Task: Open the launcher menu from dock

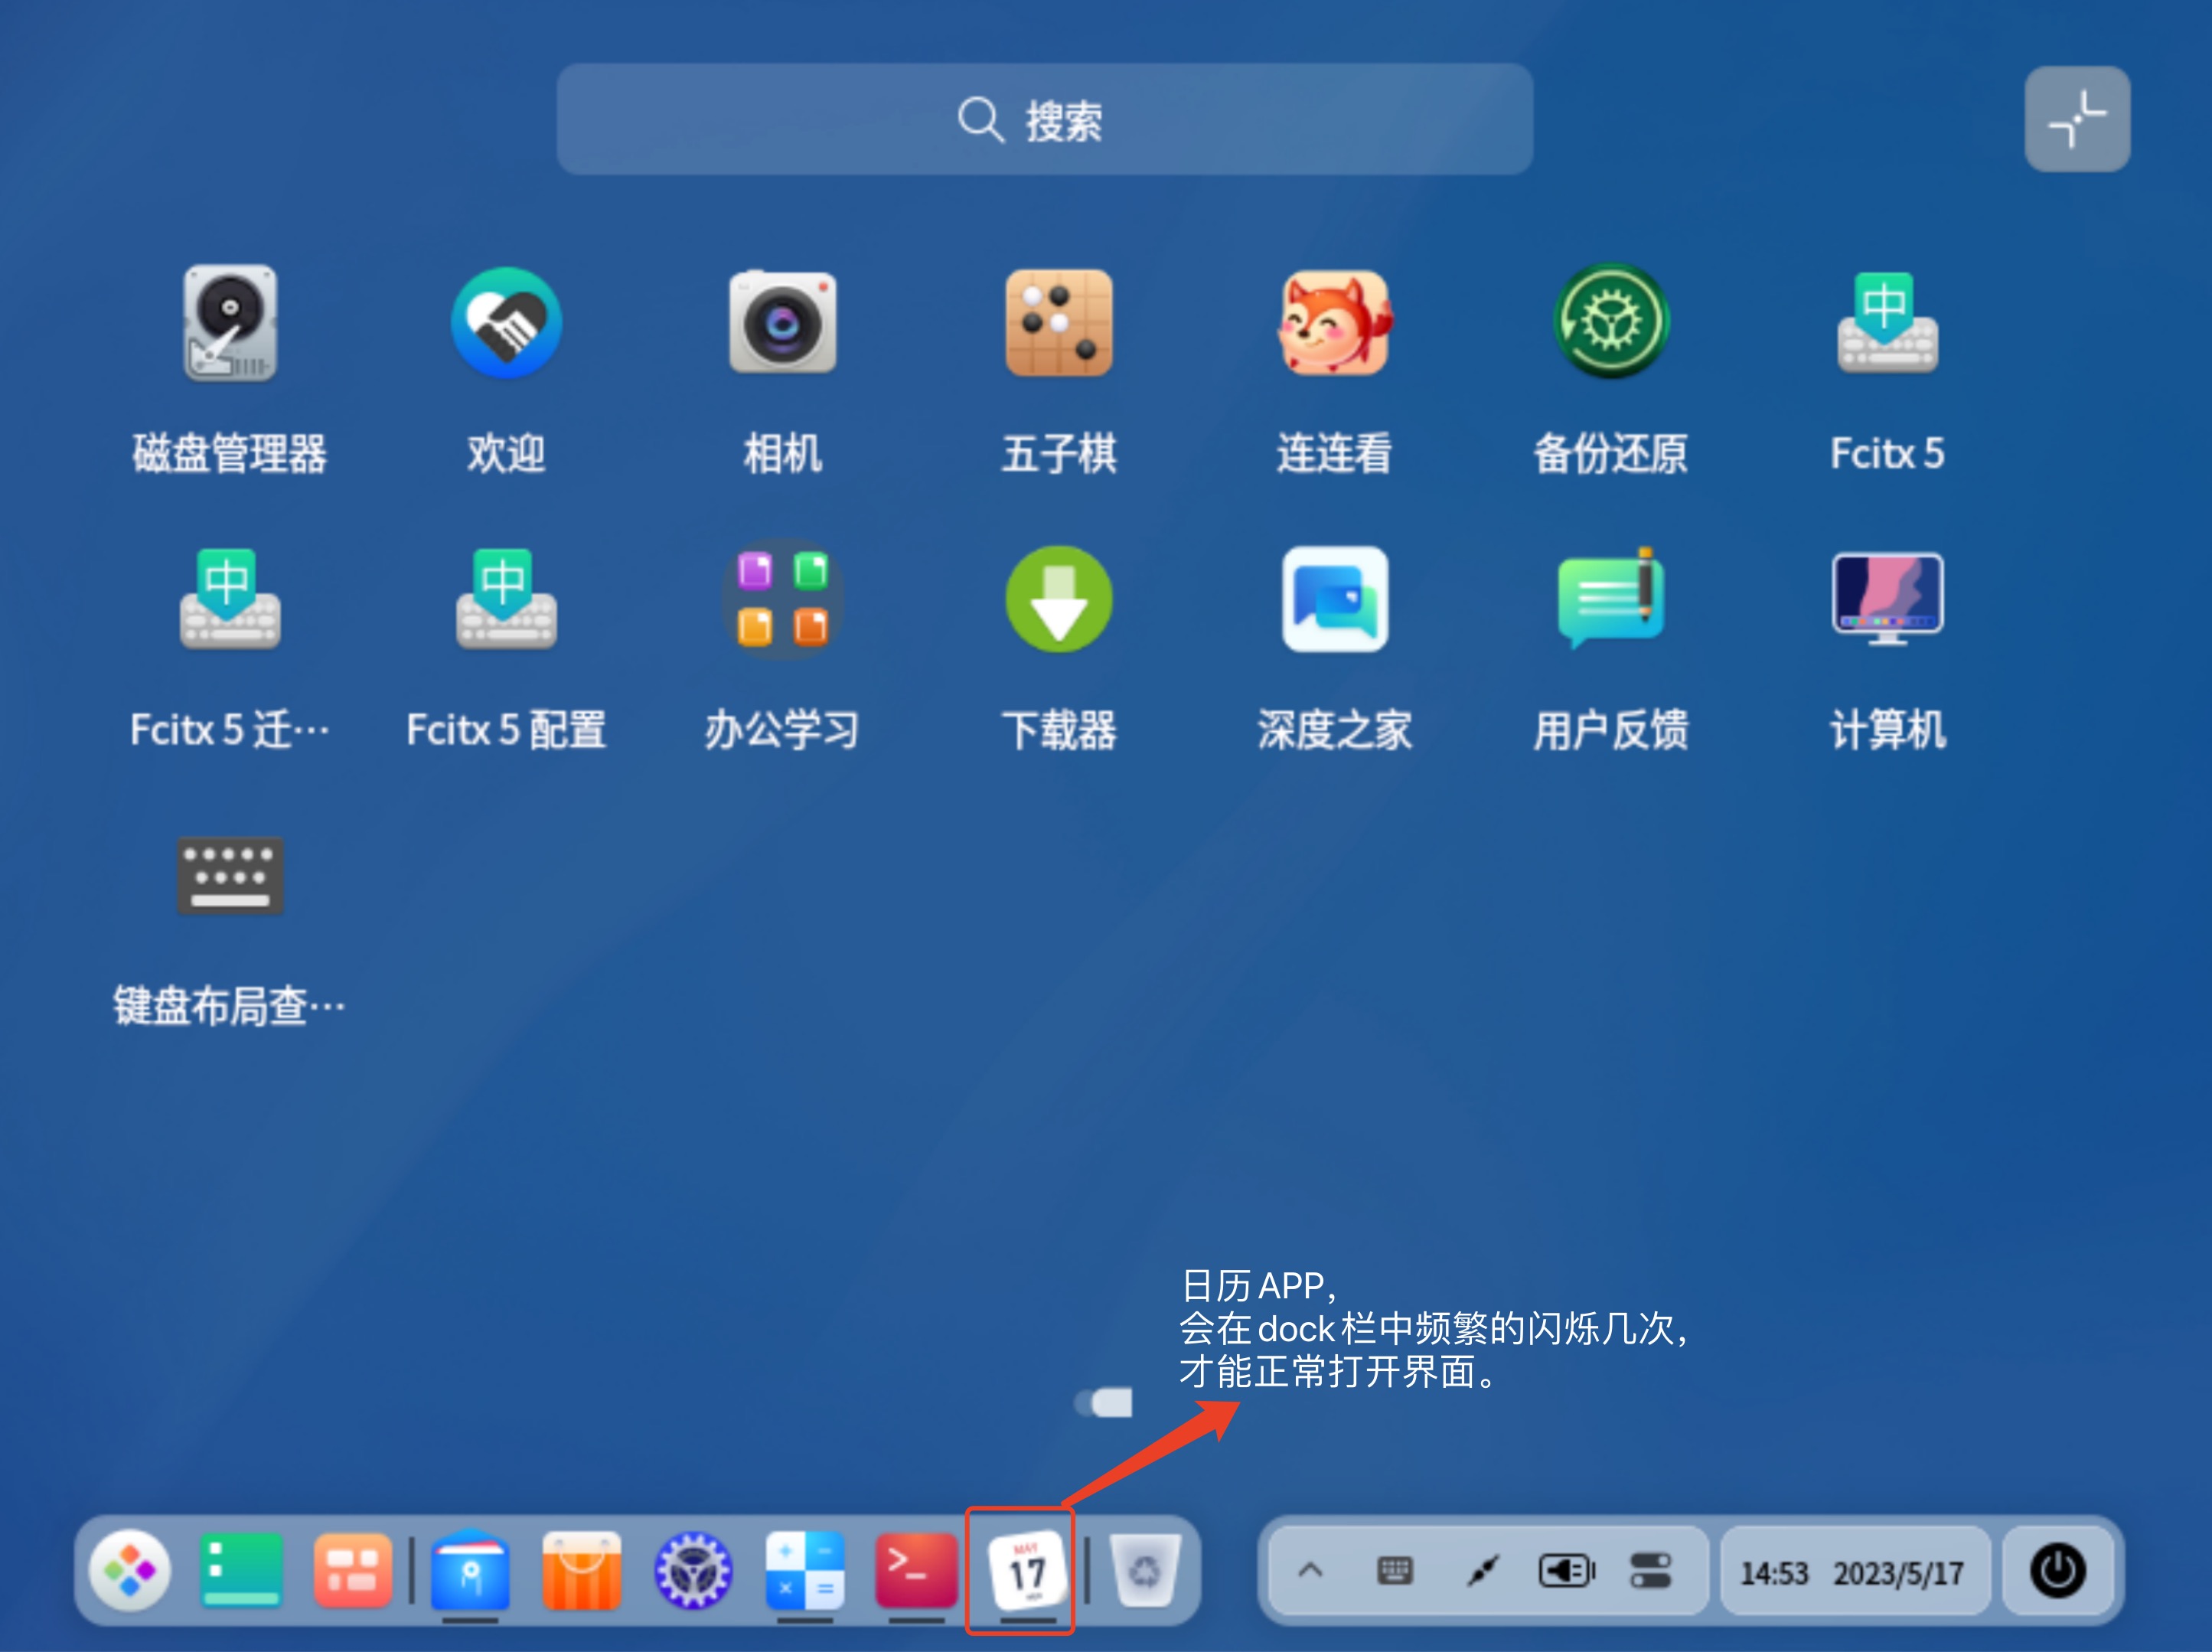Action: 130,1571
